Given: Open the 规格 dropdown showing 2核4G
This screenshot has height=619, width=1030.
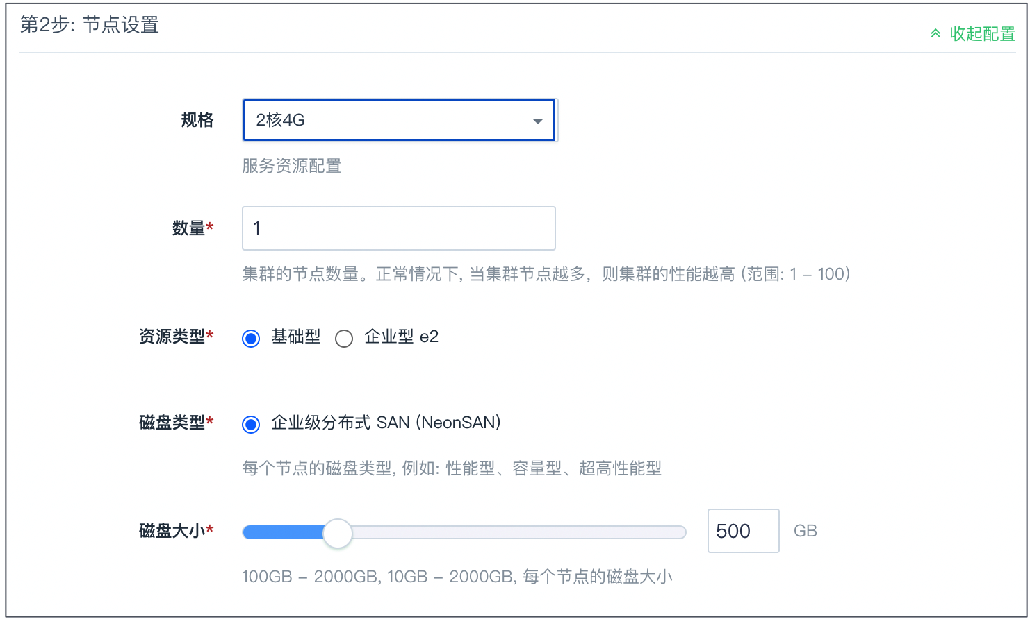Looking at the screenshot, I should (399, 120).
